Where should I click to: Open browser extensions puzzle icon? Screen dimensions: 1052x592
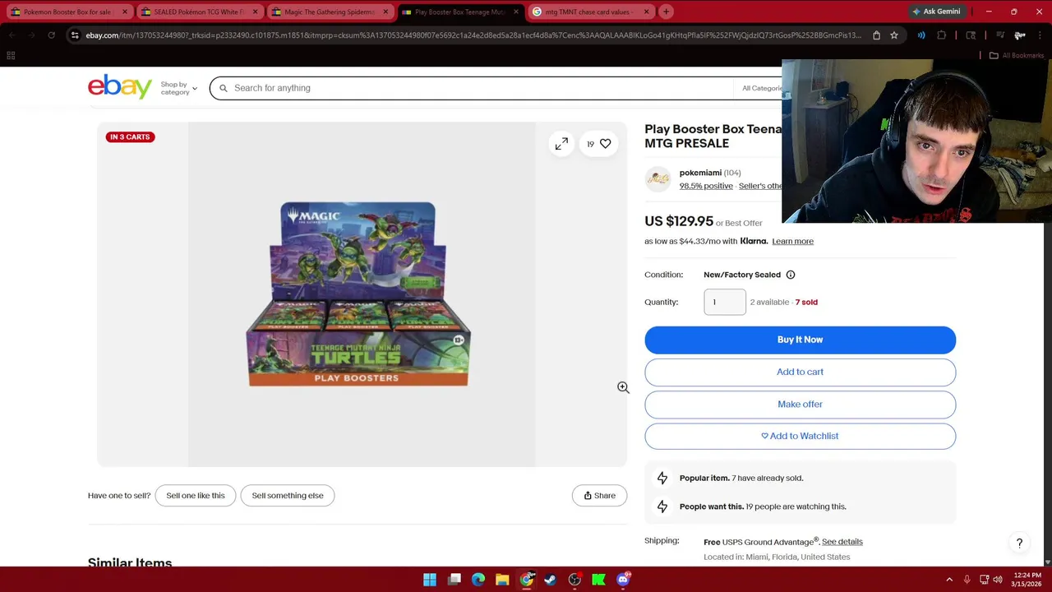click(x=942, y=35)
